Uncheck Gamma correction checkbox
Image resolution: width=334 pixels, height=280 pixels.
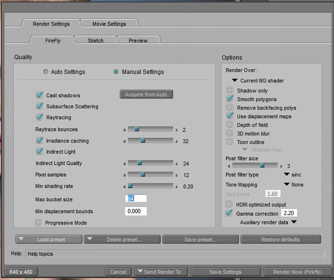(x=230, y=213)
